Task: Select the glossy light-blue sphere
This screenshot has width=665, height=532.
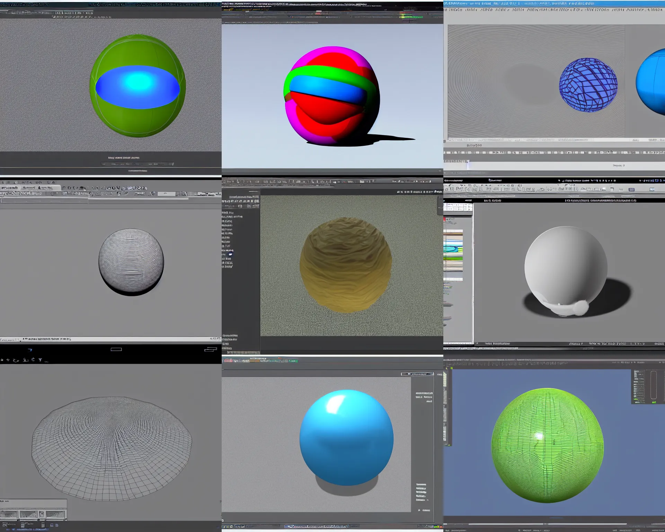Action: pos(346,437)
